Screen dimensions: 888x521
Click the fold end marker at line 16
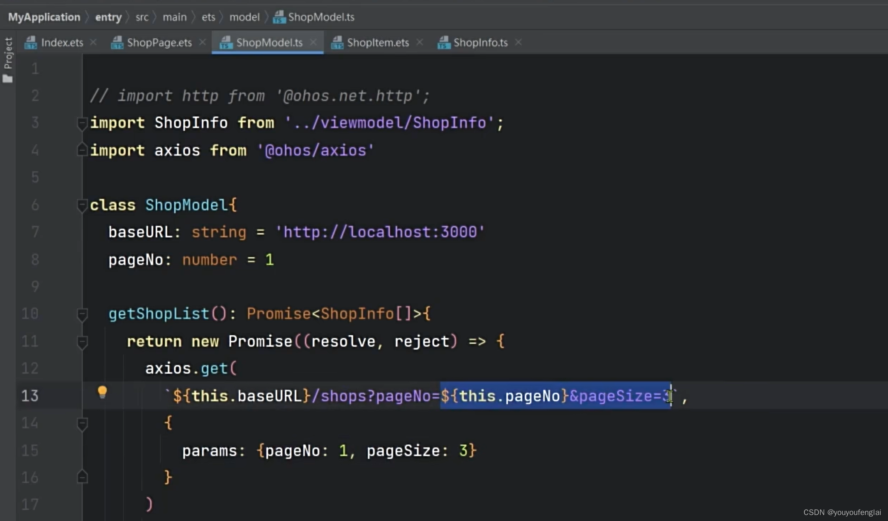82,477
